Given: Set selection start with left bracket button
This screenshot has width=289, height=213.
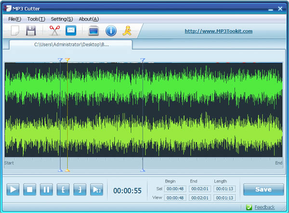Looking at the screenshot, I should click(63, 189).
